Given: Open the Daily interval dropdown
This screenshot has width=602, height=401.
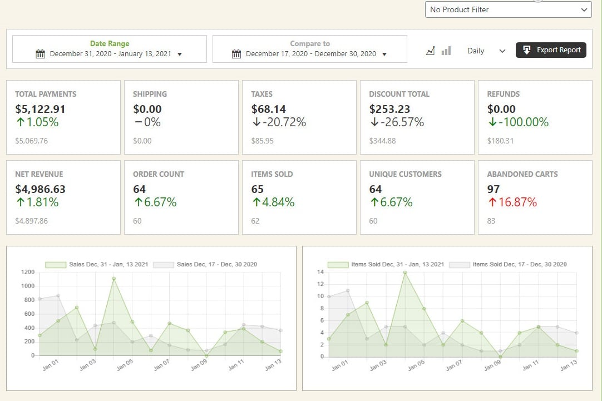Looking at the screenshot, I should (x=485, y=50).
